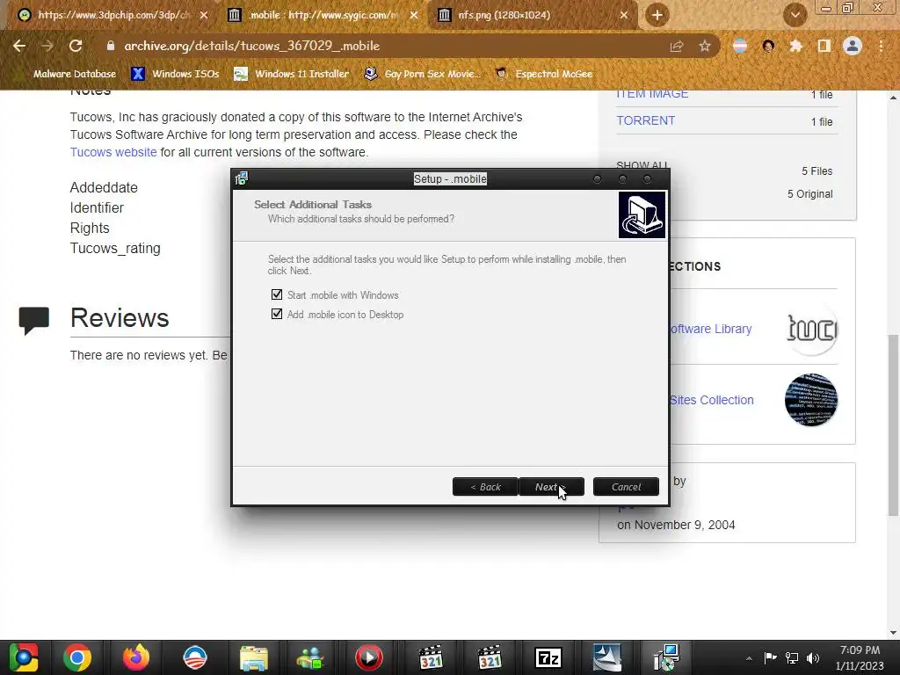This screenshot has width=900, height=675.
Task: Open the 7-Zip taskbar icon
Action: coord(548,657)
